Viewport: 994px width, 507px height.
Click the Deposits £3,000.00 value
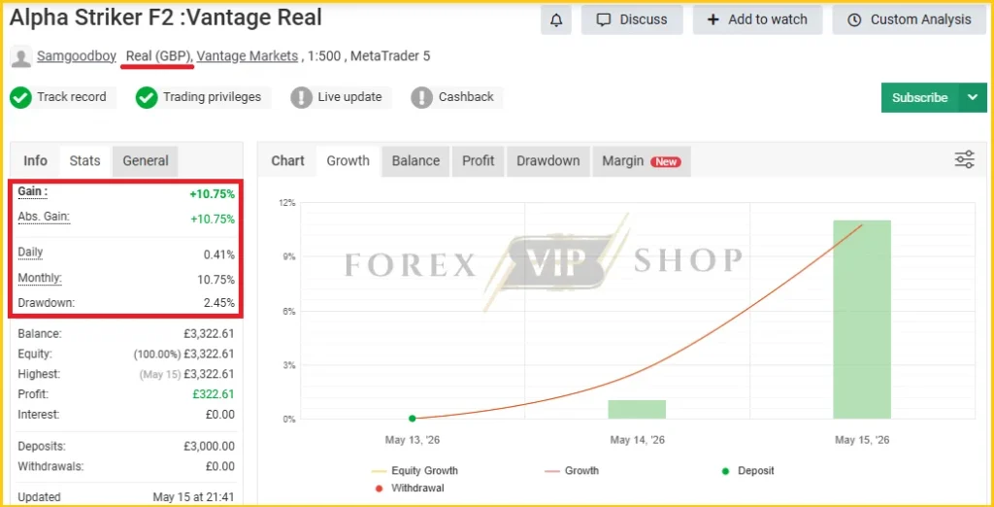click(209, 447)
